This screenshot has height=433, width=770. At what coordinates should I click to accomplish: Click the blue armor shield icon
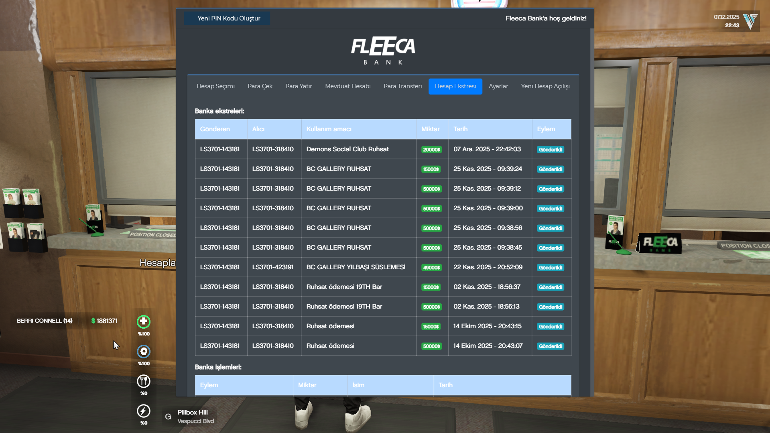[144, 352]
